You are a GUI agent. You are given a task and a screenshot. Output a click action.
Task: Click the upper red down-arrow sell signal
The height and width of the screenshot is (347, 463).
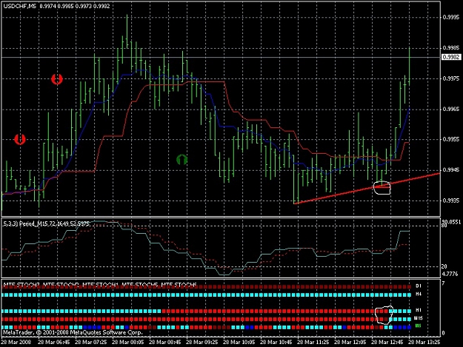[57, 79]
